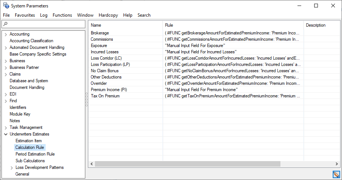Expand the Accounting tree node
This screenshot has height=180, width=342.
6,34
